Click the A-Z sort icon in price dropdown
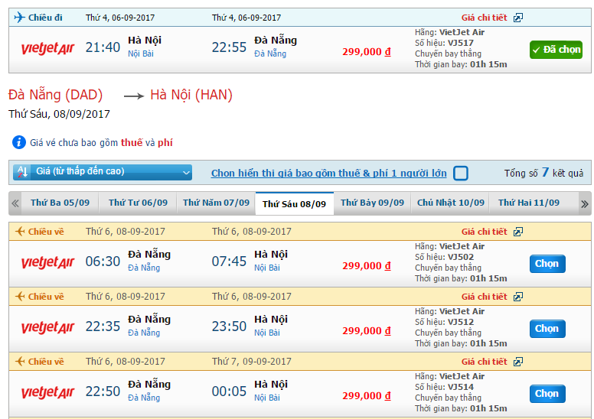 tap(22, 172)
